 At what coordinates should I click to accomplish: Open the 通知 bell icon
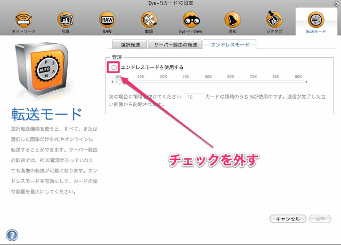[x=232, y=20]
